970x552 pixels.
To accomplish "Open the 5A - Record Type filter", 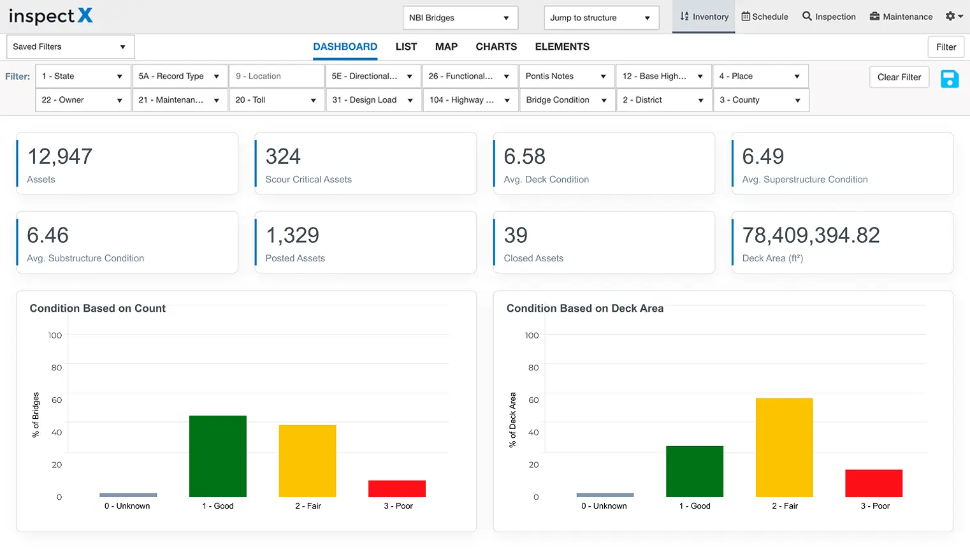I will 180,76.
